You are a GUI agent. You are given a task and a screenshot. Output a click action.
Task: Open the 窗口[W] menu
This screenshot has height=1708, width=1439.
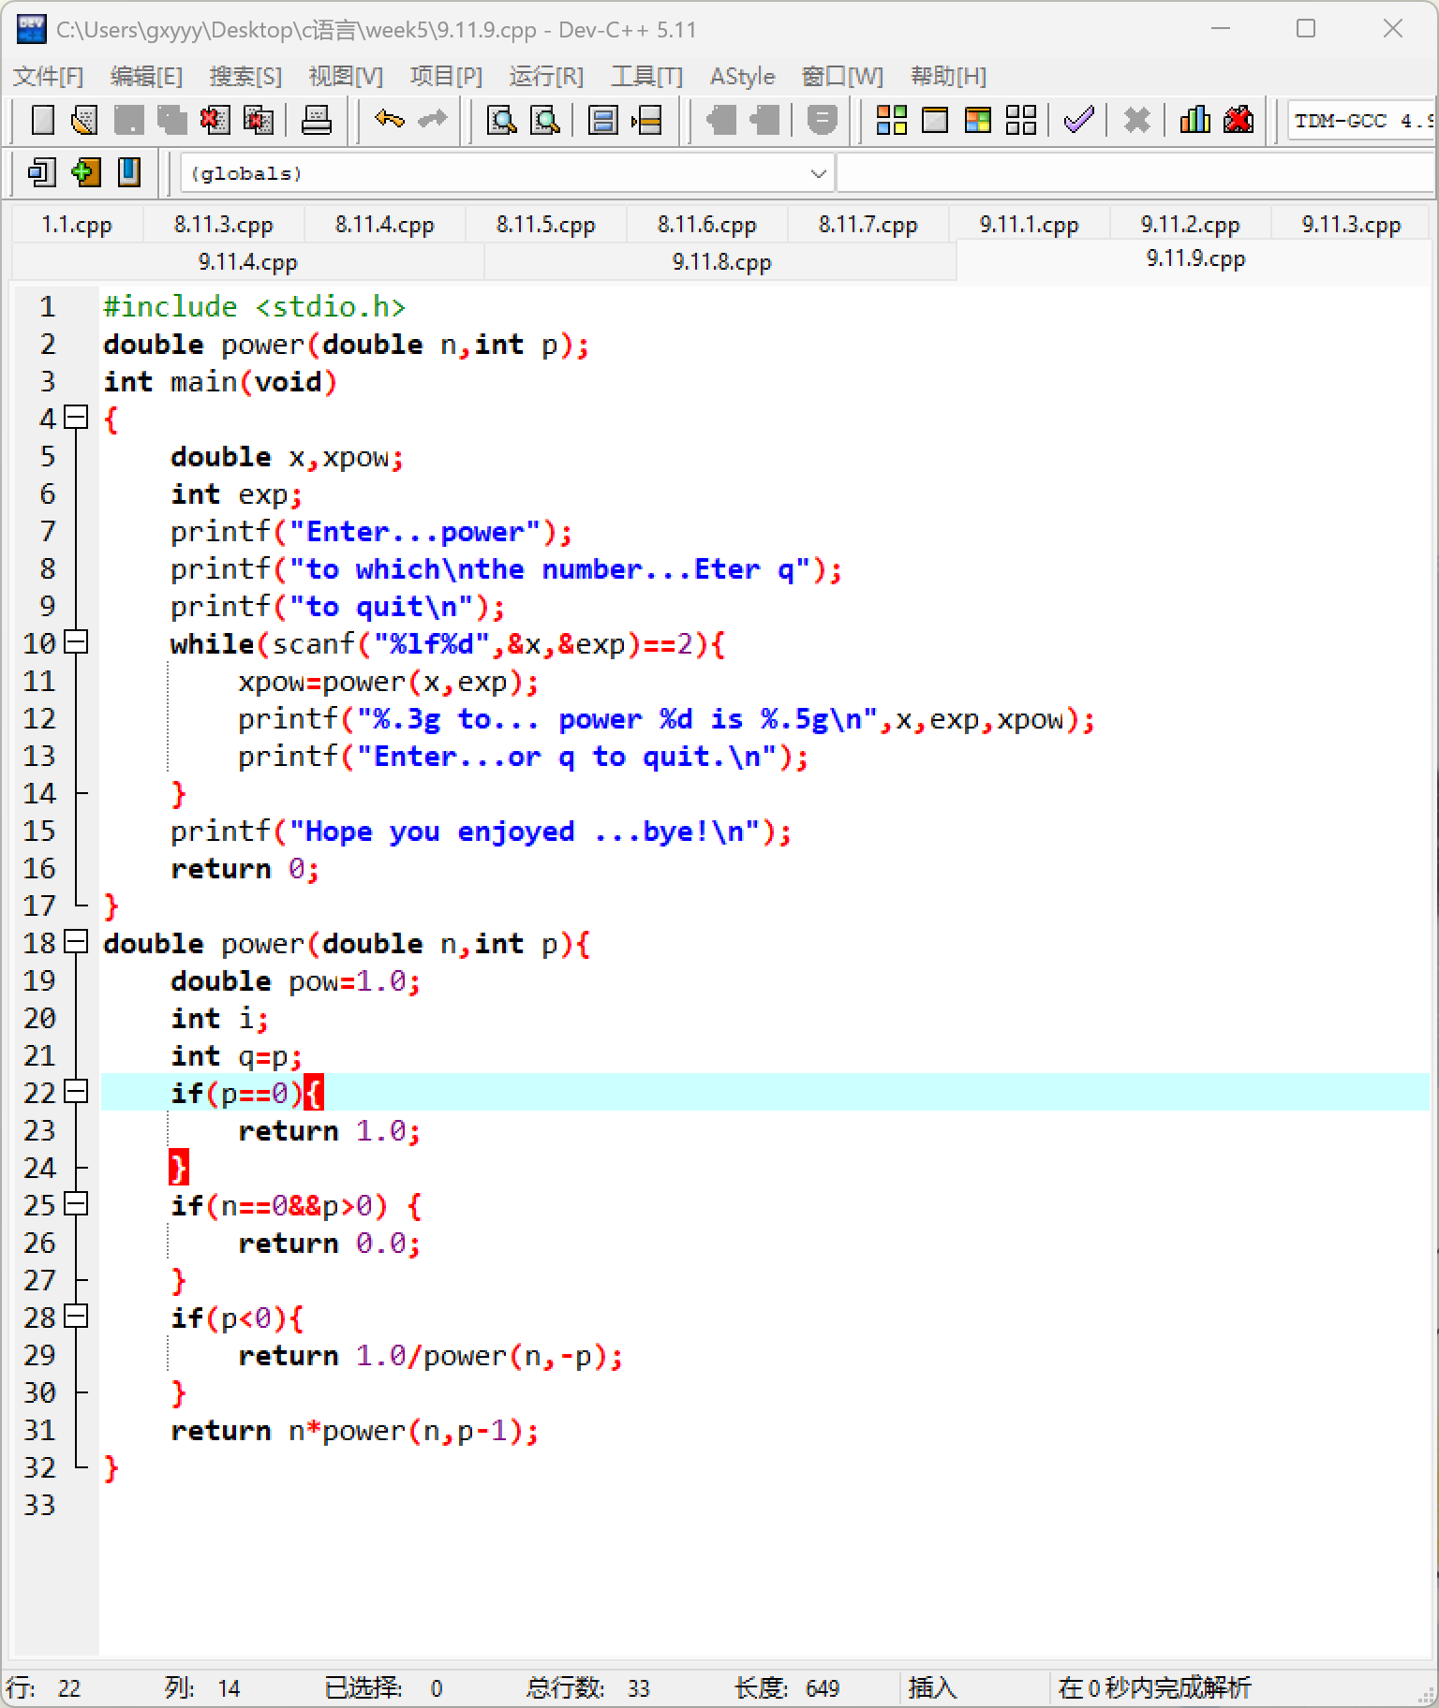click(842, 76)
